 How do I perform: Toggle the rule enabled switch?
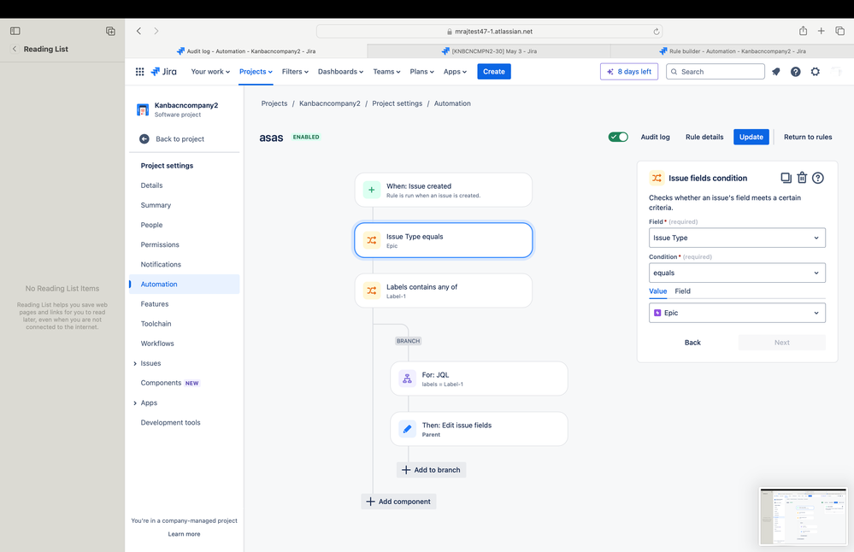pos(617,136)
